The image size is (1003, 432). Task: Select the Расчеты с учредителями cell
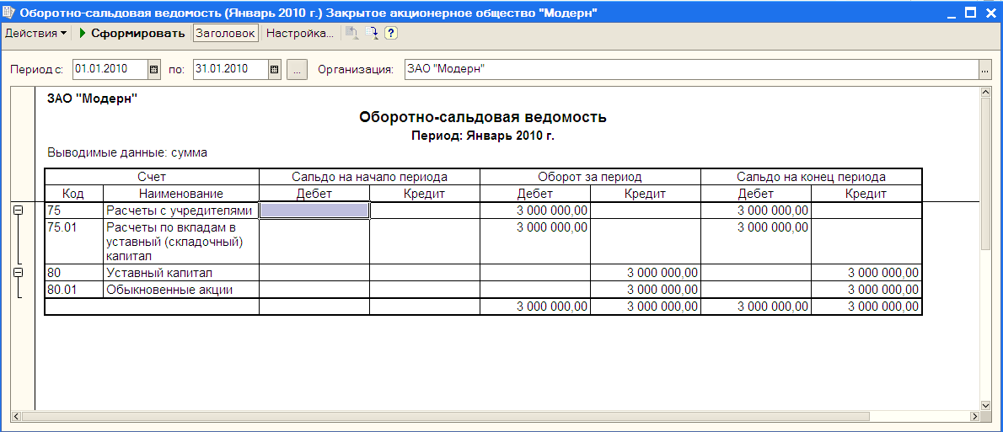(181, 211)
